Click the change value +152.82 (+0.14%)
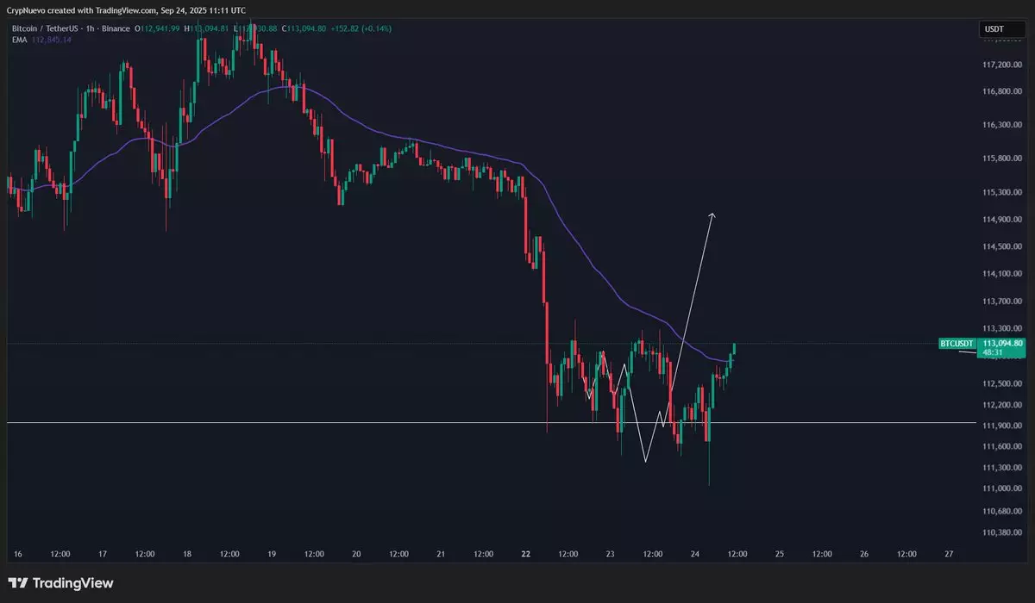The height and width of the screenshot is (603, 1035). click(361, 28)
